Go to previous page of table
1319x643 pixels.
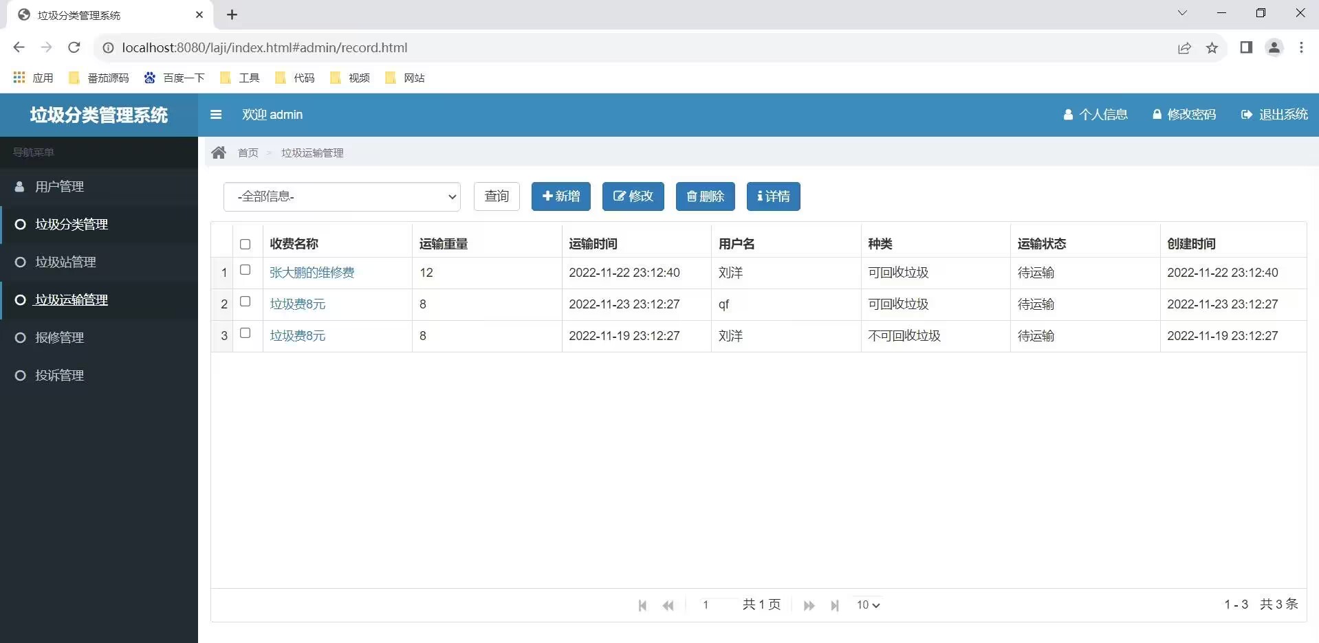(x=668, y=605)
